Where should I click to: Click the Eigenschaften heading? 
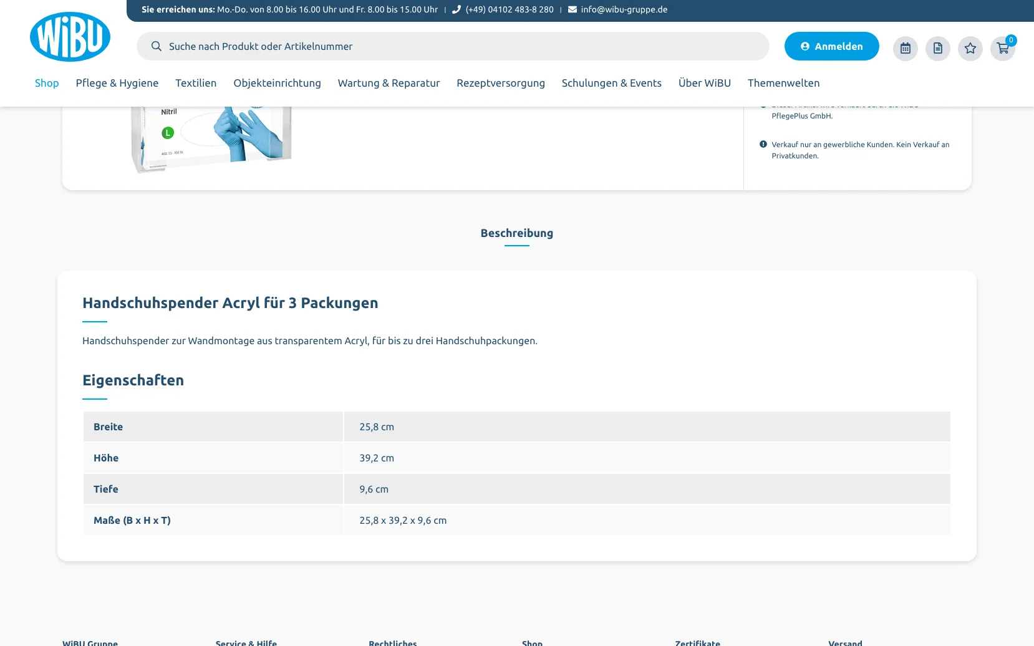133,380
